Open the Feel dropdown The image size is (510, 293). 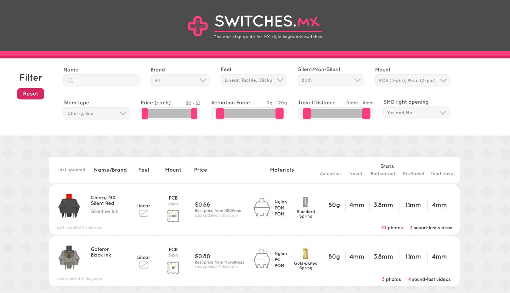tap(254, 80)
